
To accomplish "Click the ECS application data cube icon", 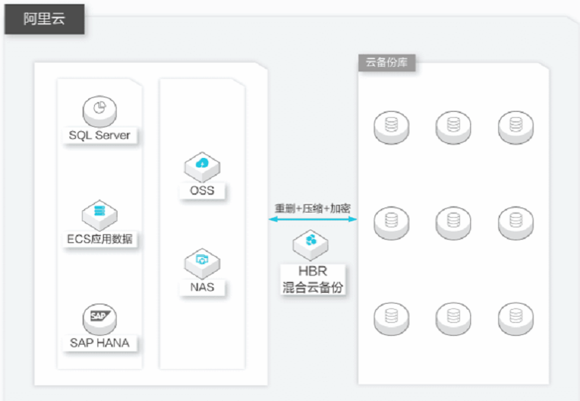I will coord(100,215).
